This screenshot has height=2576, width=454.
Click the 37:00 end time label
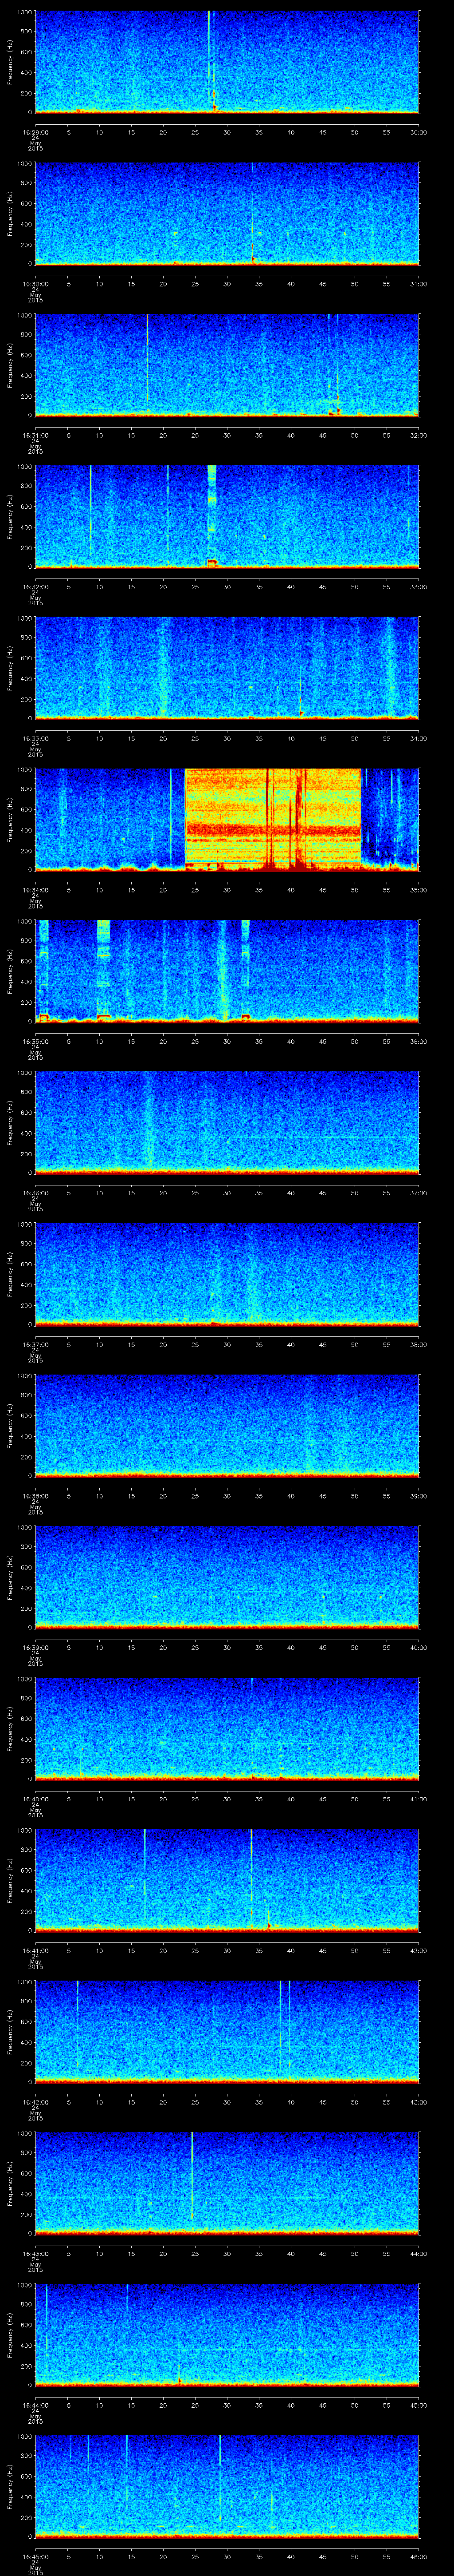418,1192
